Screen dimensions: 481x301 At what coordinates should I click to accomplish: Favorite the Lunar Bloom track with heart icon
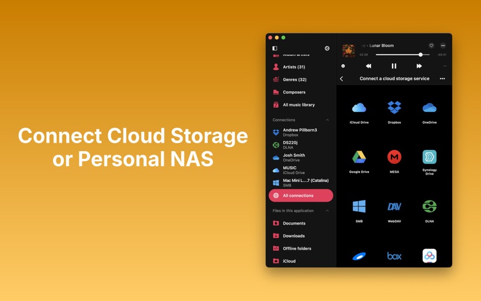[431, 46]
